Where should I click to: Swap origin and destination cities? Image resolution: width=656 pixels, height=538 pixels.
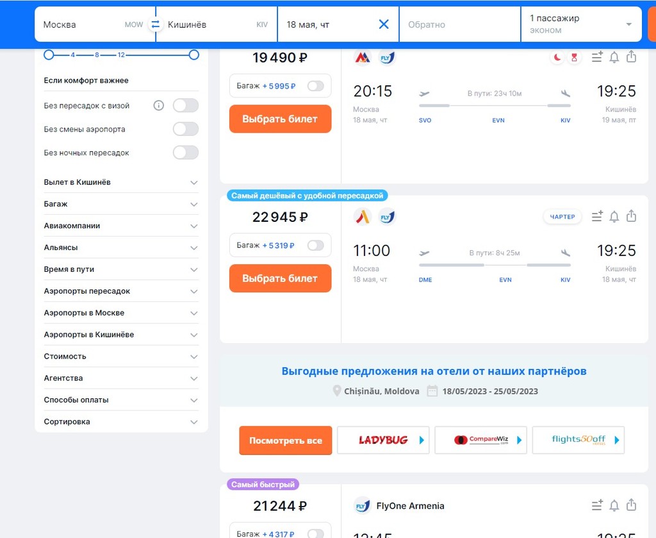[155, 24]
